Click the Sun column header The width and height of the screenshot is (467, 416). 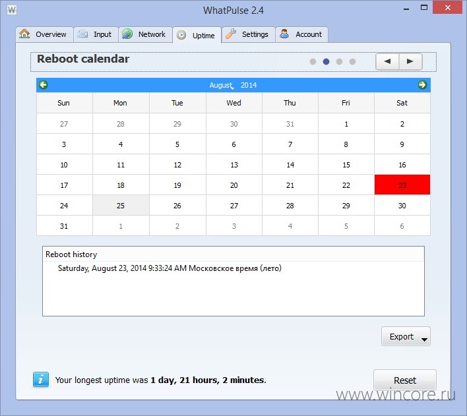[x=64, y=103]
